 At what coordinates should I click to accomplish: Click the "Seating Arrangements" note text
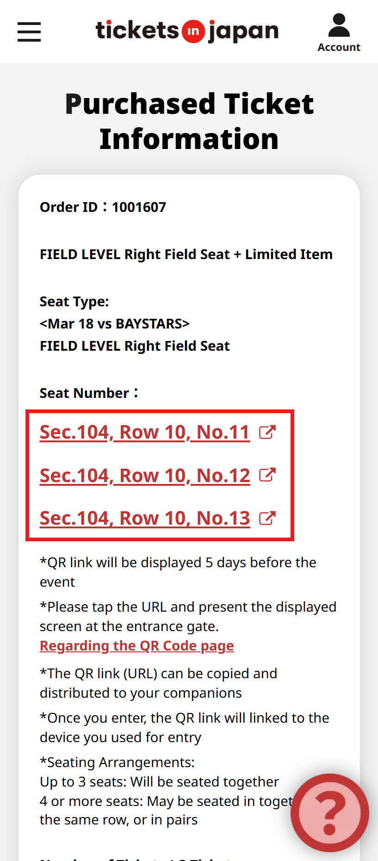118,762
